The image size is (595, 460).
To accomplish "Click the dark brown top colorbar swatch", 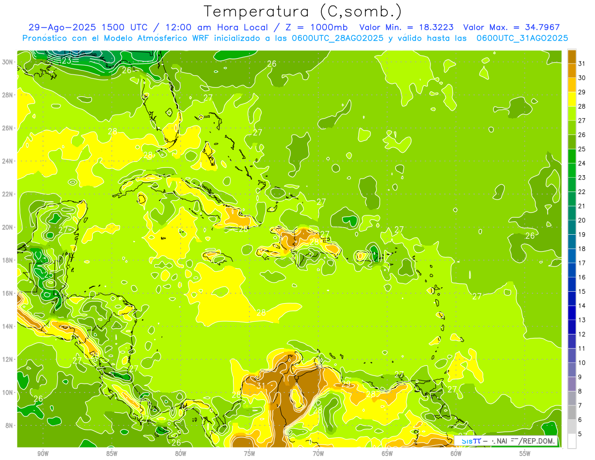I will pos(572,56).
